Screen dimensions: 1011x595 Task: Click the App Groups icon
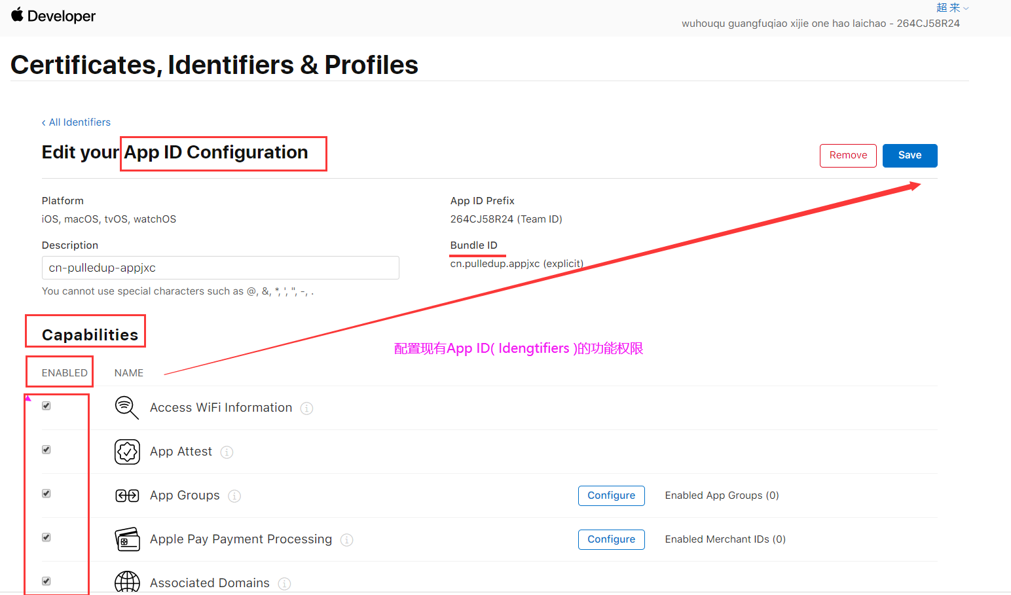click(x=127, y=496)
